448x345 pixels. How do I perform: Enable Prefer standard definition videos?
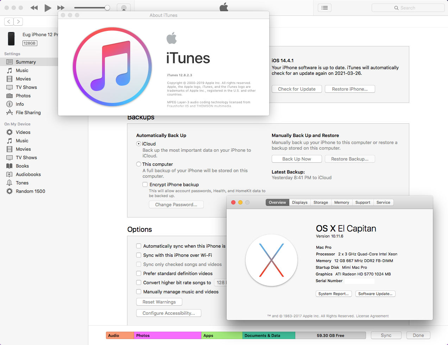click(139, 273)
